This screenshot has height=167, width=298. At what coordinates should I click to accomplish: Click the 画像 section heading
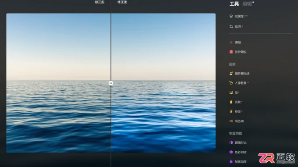pyautogui.click(x=232, y=64)
